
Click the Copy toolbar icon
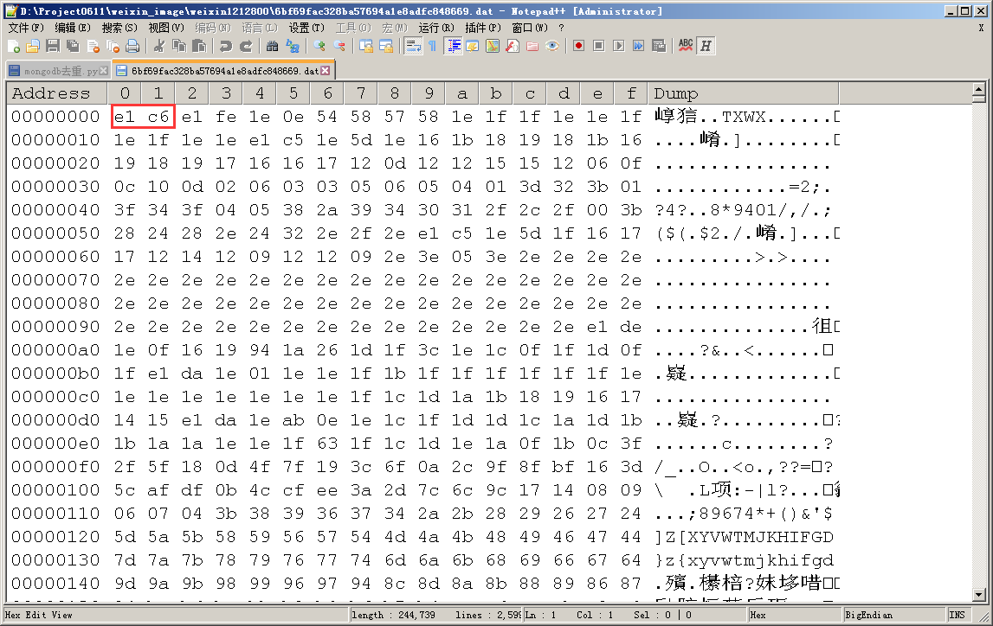coord(179,46)
